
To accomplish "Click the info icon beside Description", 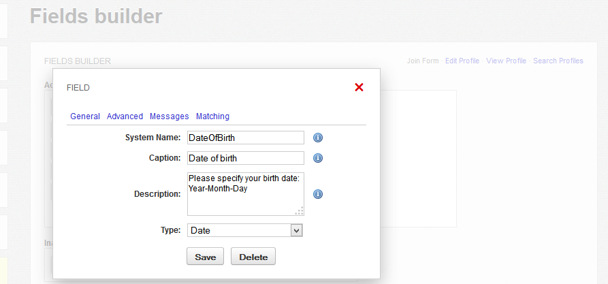I will pyautogui.click(x=317, y=194).
